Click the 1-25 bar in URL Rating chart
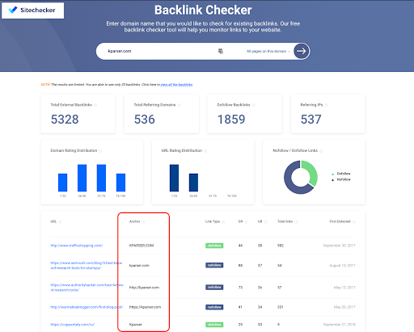414x332 pixels. tap(174, 178)
